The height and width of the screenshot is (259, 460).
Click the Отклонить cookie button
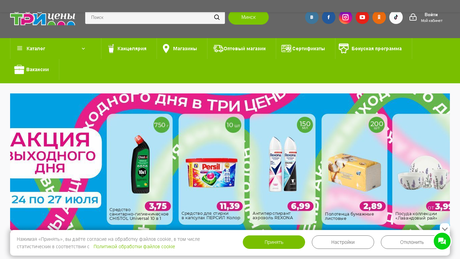(412, 242)
